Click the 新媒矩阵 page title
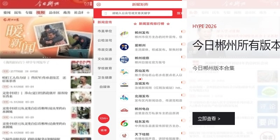Screen dimensions: 280x140 (x=140, y=5)
